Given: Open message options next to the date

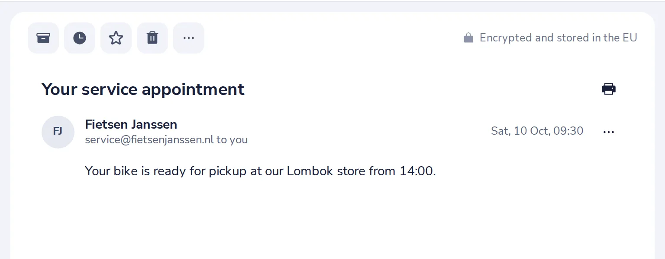Looking at the screenshot, I should click(609, 132).
